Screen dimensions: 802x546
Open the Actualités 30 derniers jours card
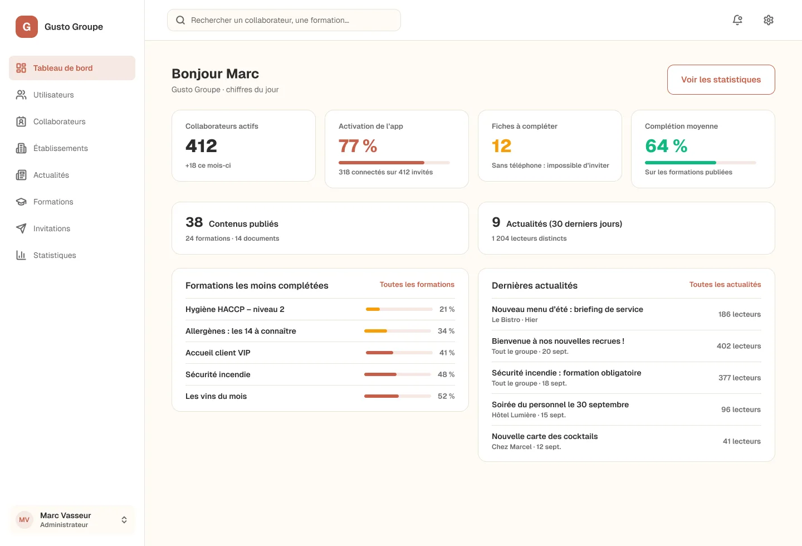(627, 228)
